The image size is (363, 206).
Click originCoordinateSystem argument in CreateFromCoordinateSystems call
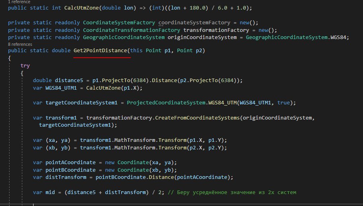click(x=277, y=118)
